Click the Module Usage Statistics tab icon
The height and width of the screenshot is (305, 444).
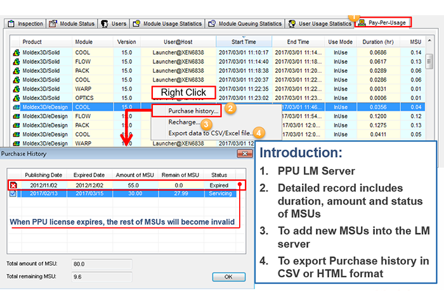[x=137, y=24]
